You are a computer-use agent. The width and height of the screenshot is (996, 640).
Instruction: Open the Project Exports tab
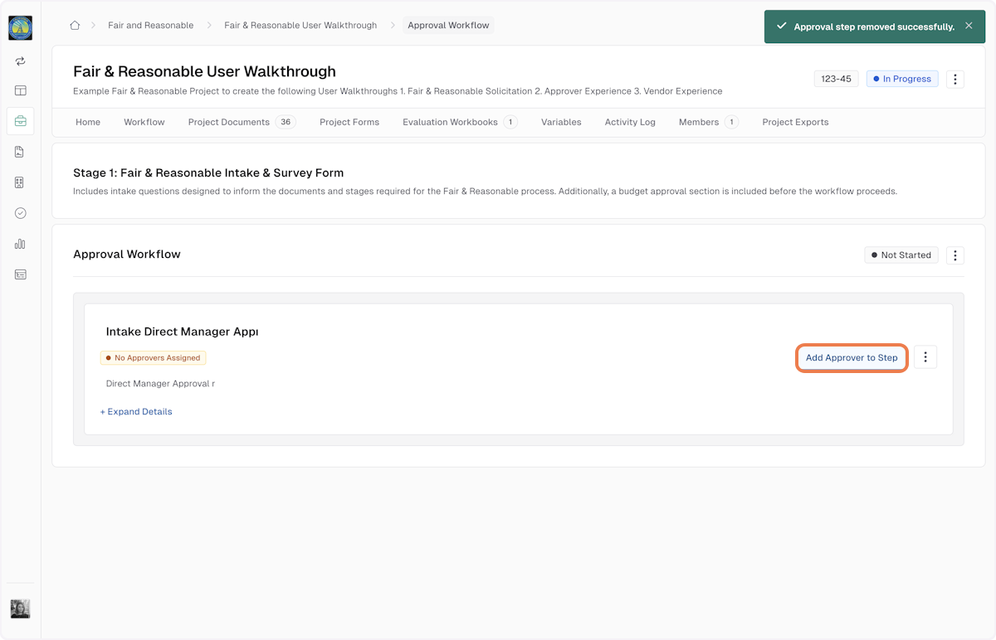tap(795, 122)
